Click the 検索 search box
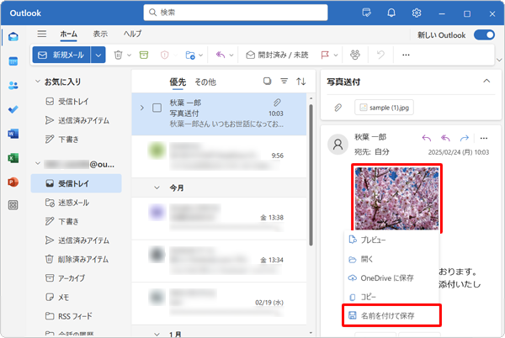Image resolution: width=505 pixels, height=338 pixels. click(x=236, y=13)
